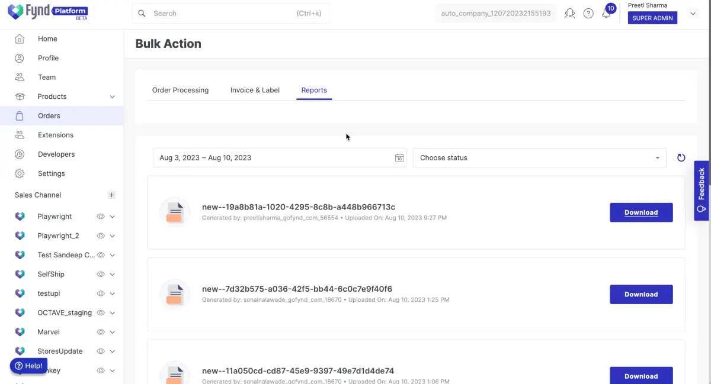Expand the testupi channel chevron

click(x=113, y=293)
